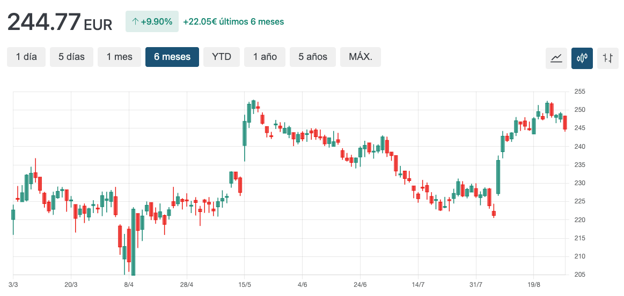Select the active "6 meses" range
Image resolution: width=624 pixels, height=296 pixels.
172,57
